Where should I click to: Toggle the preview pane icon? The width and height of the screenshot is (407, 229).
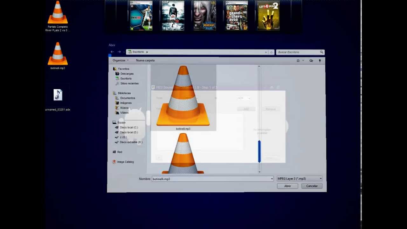point(311,60)
